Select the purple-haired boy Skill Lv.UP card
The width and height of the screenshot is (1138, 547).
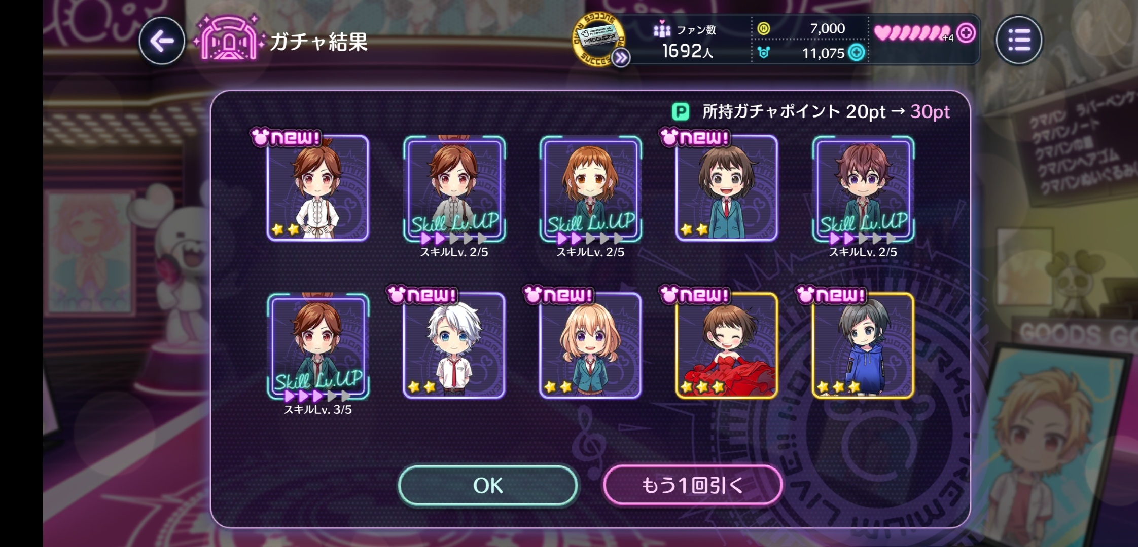863,189
